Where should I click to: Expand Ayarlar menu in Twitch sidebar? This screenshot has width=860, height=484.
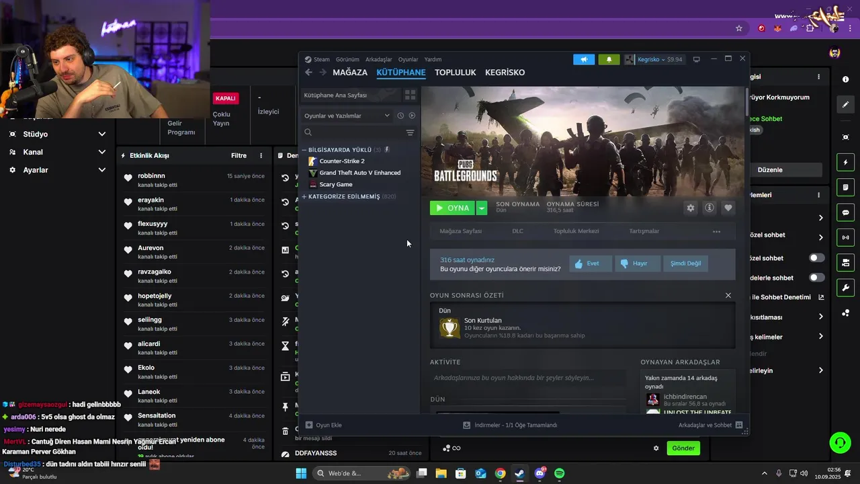point(102,170)
